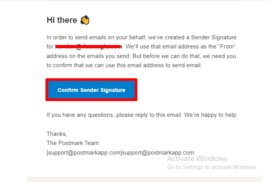Click the beige footer band below the email
The height and width of the screenshot is (182, 271).
(x=144, y=179)
